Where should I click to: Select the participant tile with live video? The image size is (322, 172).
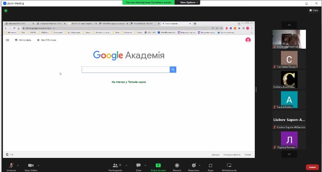[289, 39]
